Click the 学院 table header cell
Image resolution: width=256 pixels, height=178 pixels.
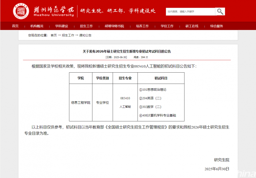click(81, 78)
